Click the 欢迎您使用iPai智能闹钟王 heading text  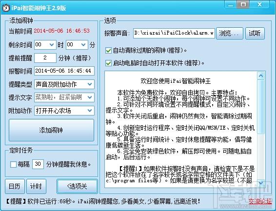pos(176,81)
